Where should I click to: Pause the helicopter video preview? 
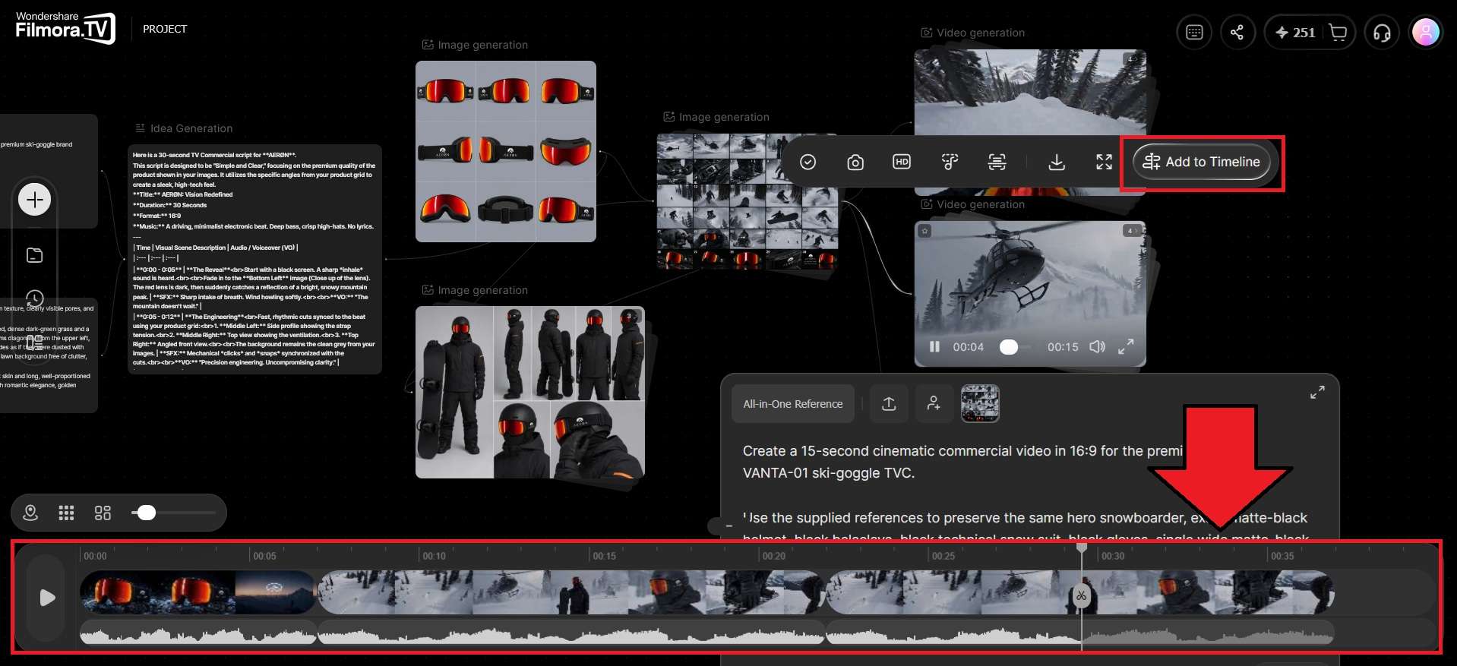934,347
